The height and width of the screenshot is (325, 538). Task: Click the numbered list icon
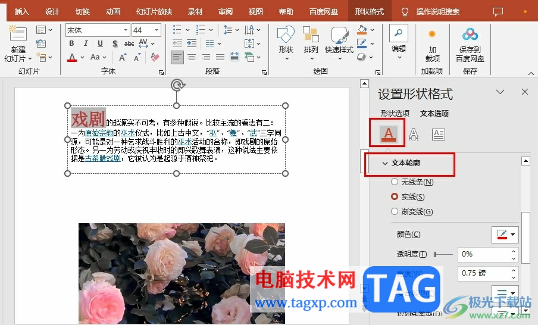coord(201,30)
